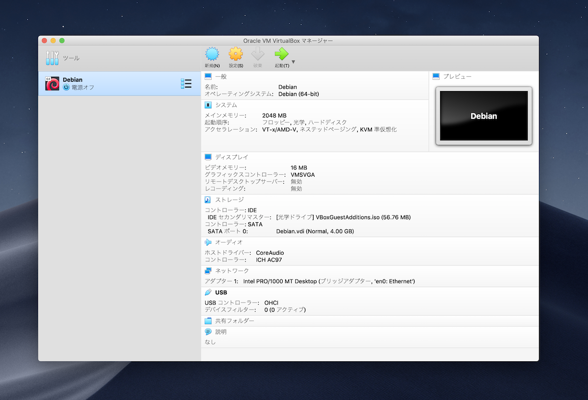Click コントローラー: IDE storage text
This screenshot has width=588, height=400.
[230, 211]
